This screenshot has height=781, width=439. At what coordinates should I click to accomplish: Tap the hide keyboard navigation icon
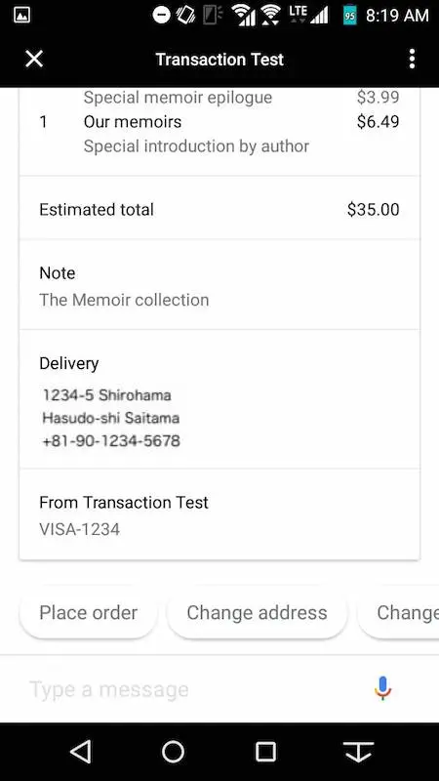358,752
